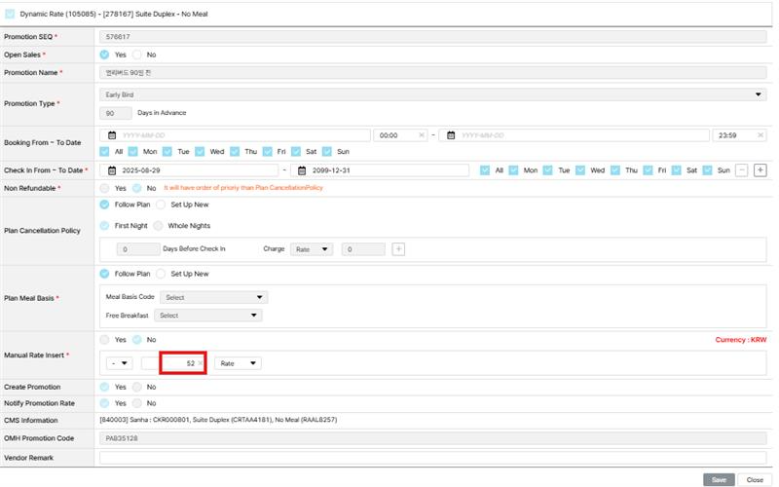Screen dimensions: 779x487
Task: Select Manual Rate Insert No
Action: [137, 340]
